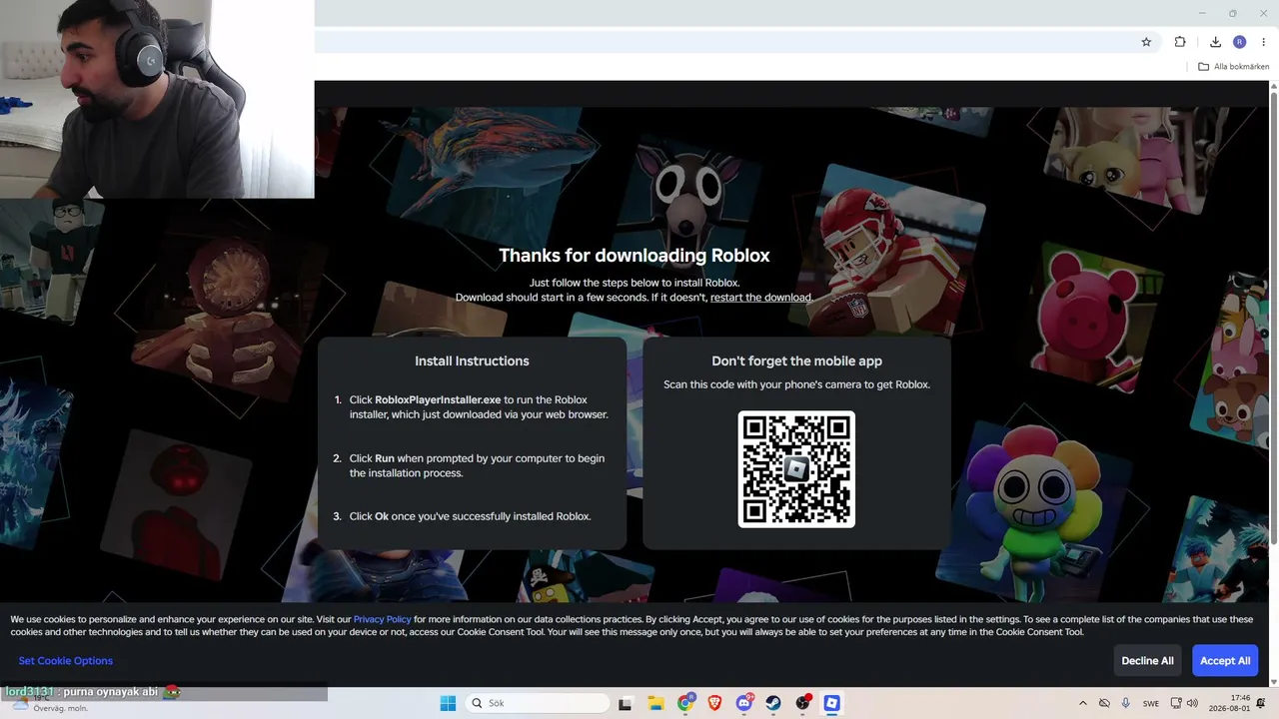
Task: Click the Thanks for downloading Roblox heading
Action: click(635, 256)
